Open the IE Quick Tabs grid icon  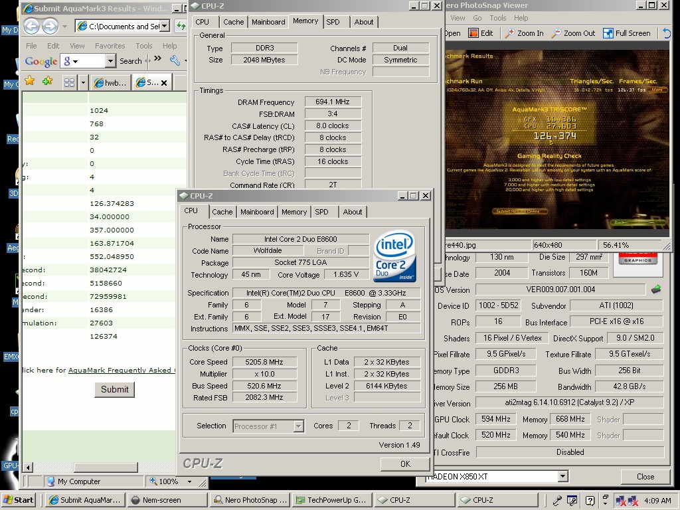pos(69,82)
